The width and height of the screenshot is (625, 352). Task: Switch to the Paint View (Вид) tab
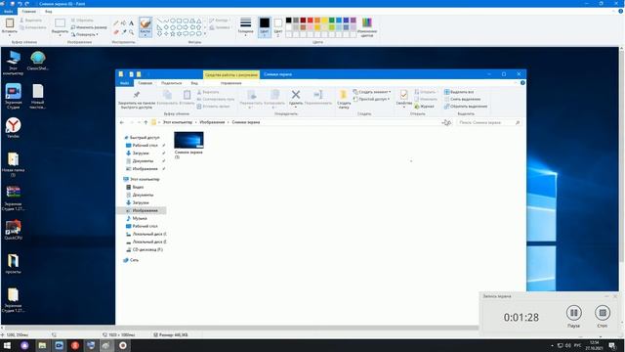pos(48,11)
